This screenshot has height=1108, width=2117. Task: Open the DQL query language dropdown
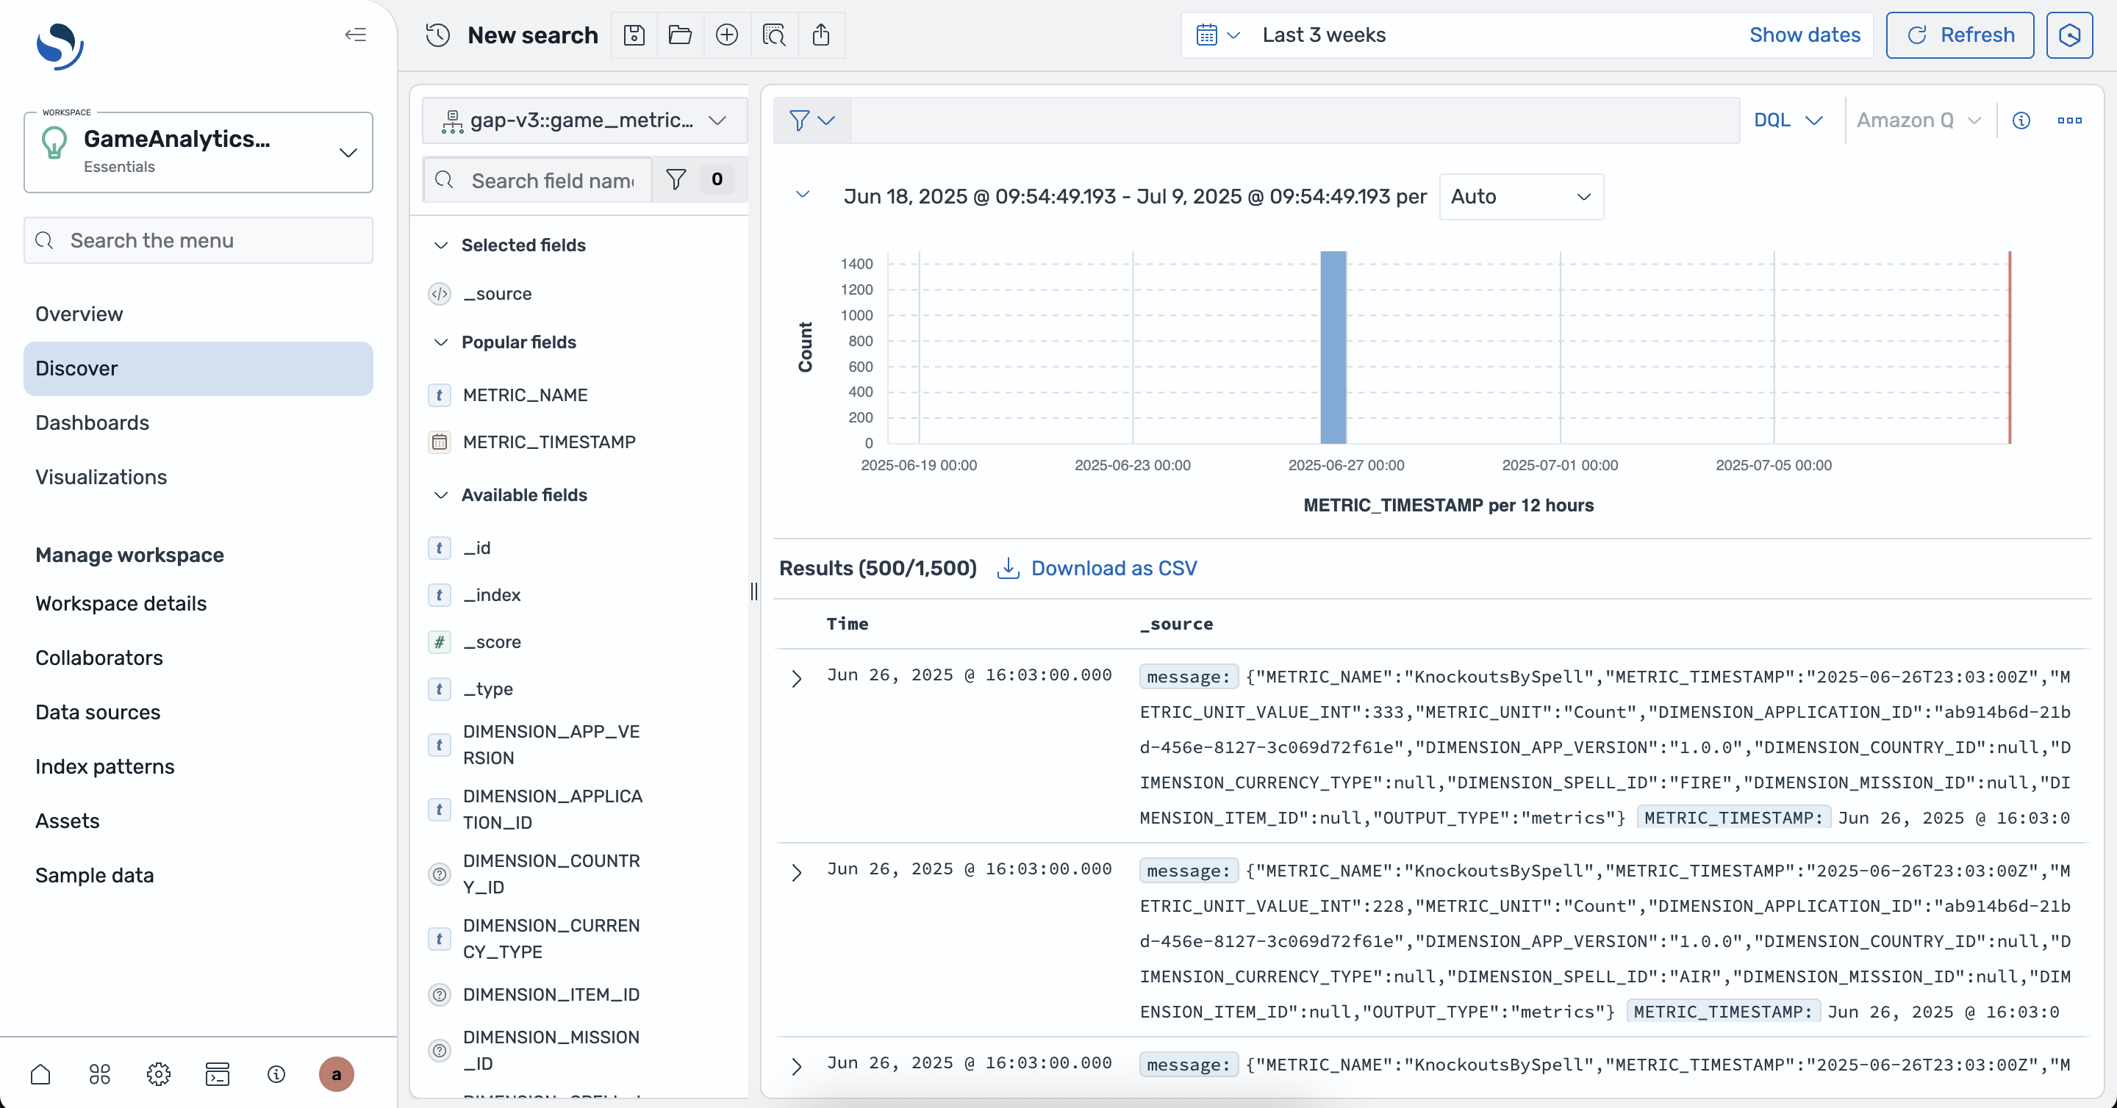point(1788,120)
